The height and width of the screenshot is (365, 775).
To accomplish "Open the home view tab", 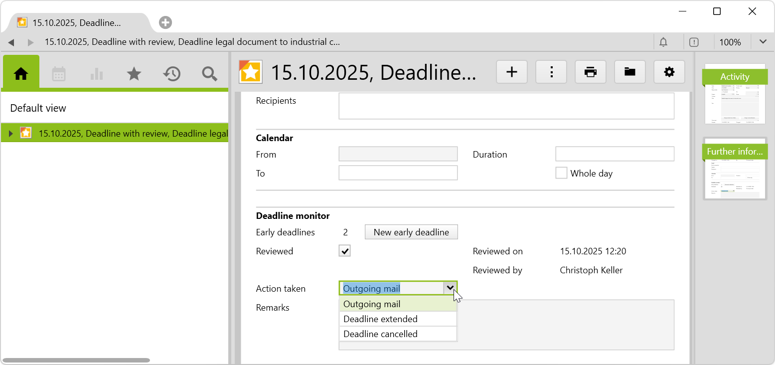I will [x=21, y=74].
